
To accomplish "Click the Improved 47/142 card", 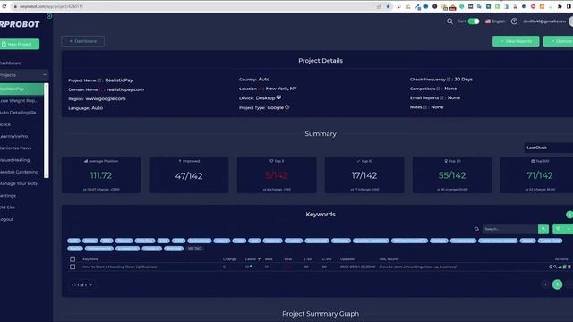I will (x=189, y=175).
